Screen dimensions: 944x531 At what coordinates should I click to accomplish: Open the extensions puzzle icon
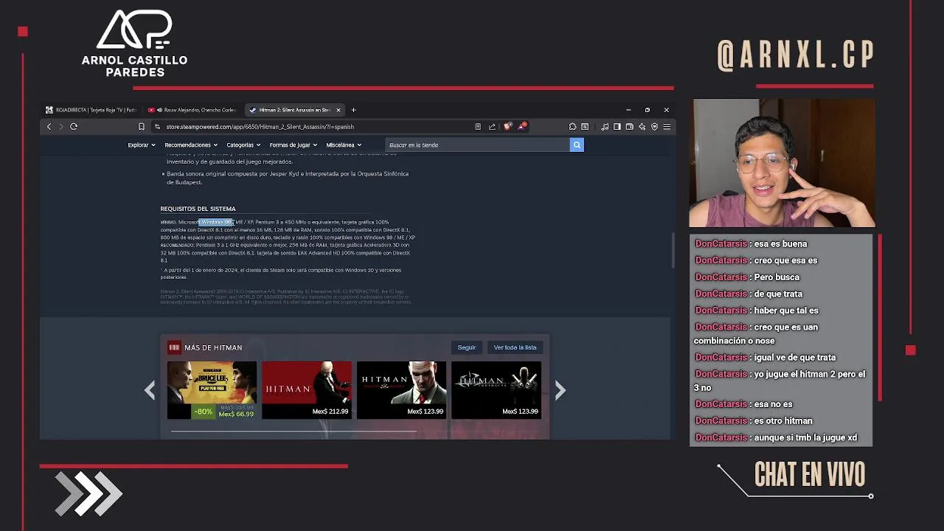click(572, 127)
